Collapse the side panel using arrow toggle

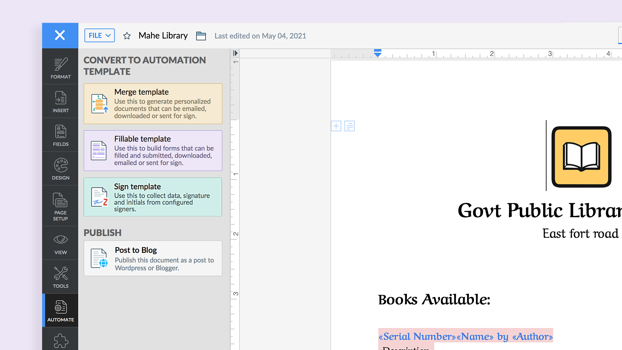pyautogui.click(x=235, y=53)
